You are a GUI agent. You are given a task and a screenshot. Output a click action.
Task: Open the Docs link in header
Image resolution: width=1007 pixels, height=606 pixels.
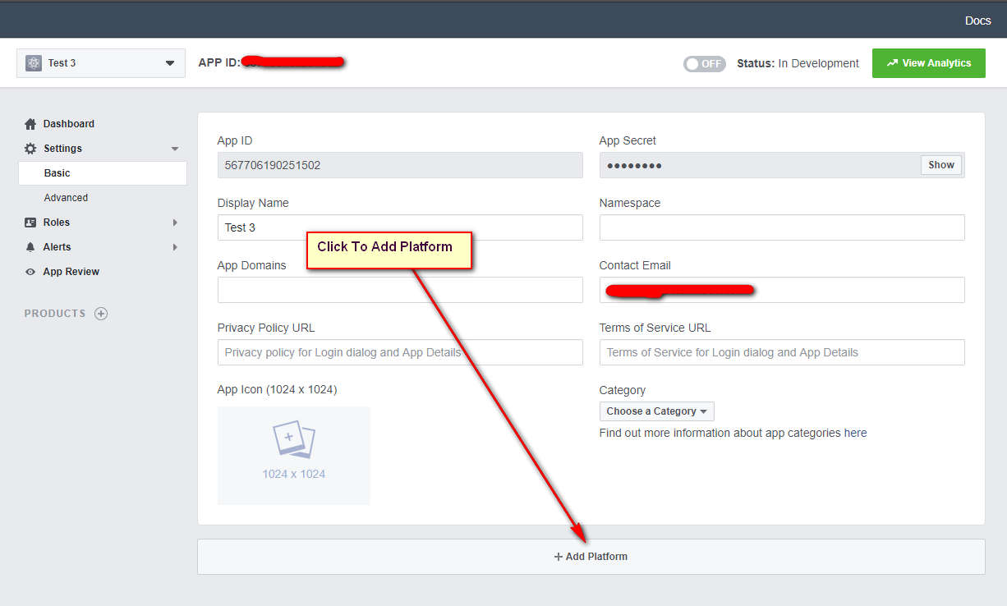coord(977,21)
